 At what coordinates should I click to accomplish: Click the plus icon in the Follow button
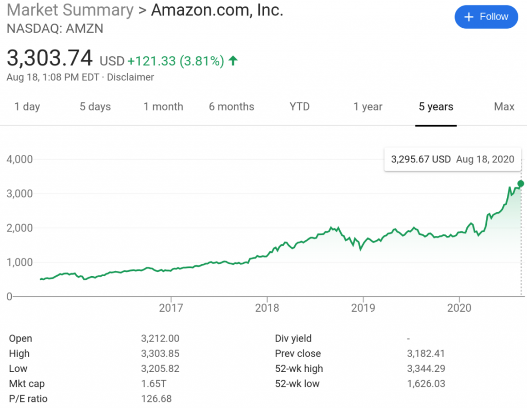[x=469, y=17]
